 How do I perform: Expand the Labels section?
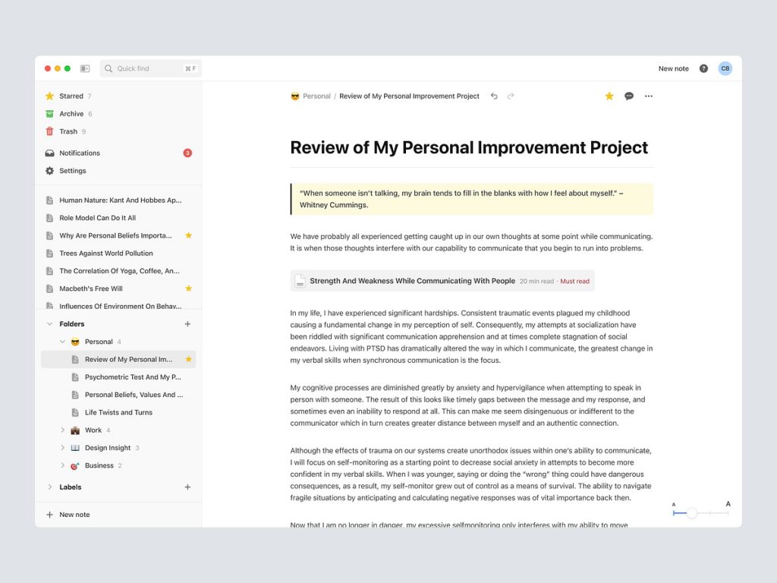coord(50,487)
